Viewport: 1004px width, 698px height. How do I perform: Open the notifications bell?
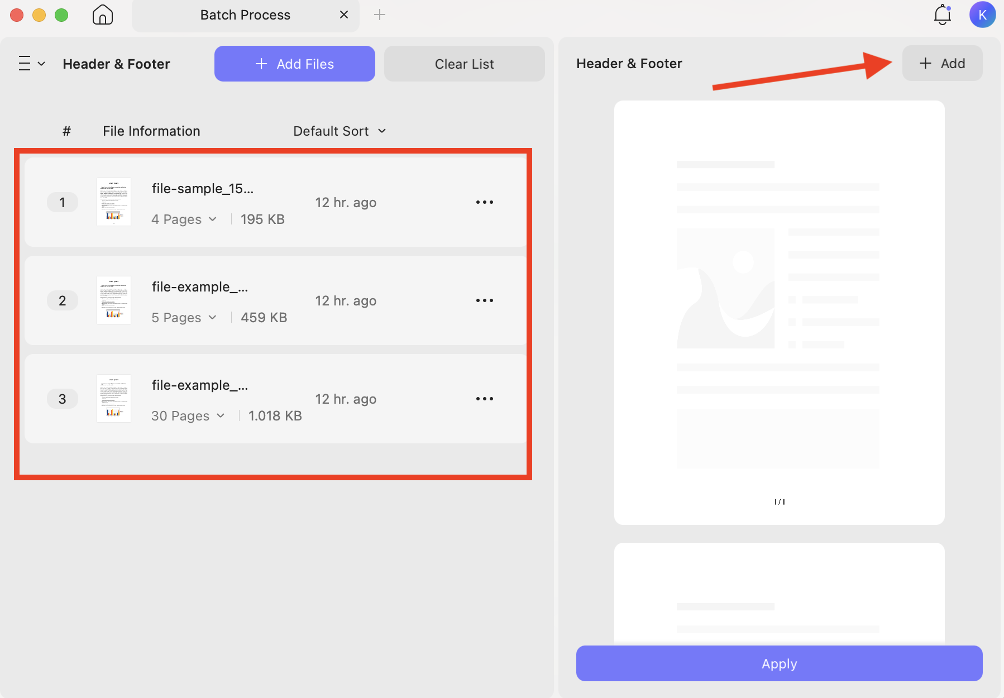(942, 15)
